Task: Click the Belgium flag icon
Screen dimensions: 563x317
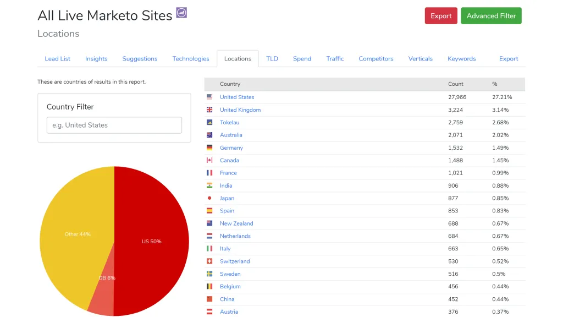Action: click(x=209, y=286)
